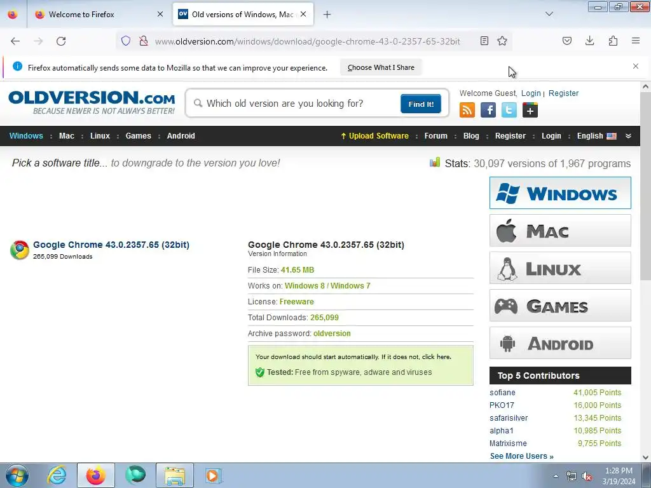
Task: Open the tracking protection shield icon
Action: point(126,41)
